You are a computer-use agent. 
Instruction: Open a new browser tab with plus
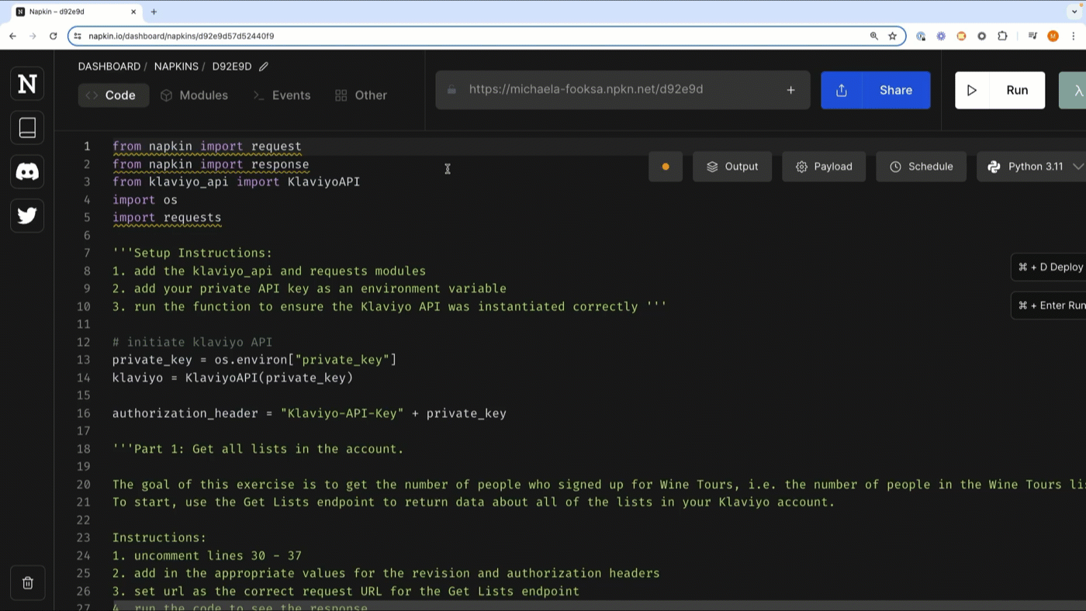click(154, 12)
